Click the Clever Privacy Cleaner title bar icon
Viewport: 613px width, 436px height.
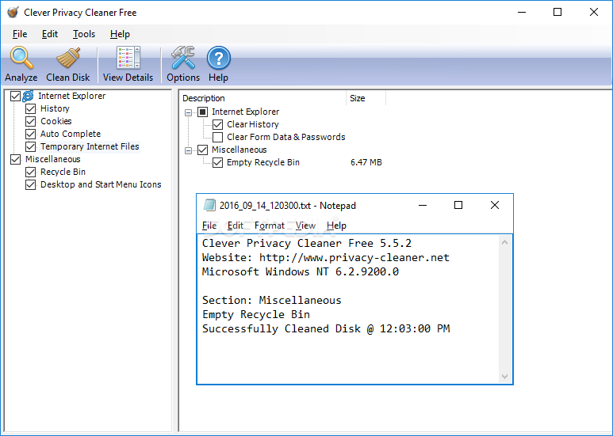(x=13, y=12)
